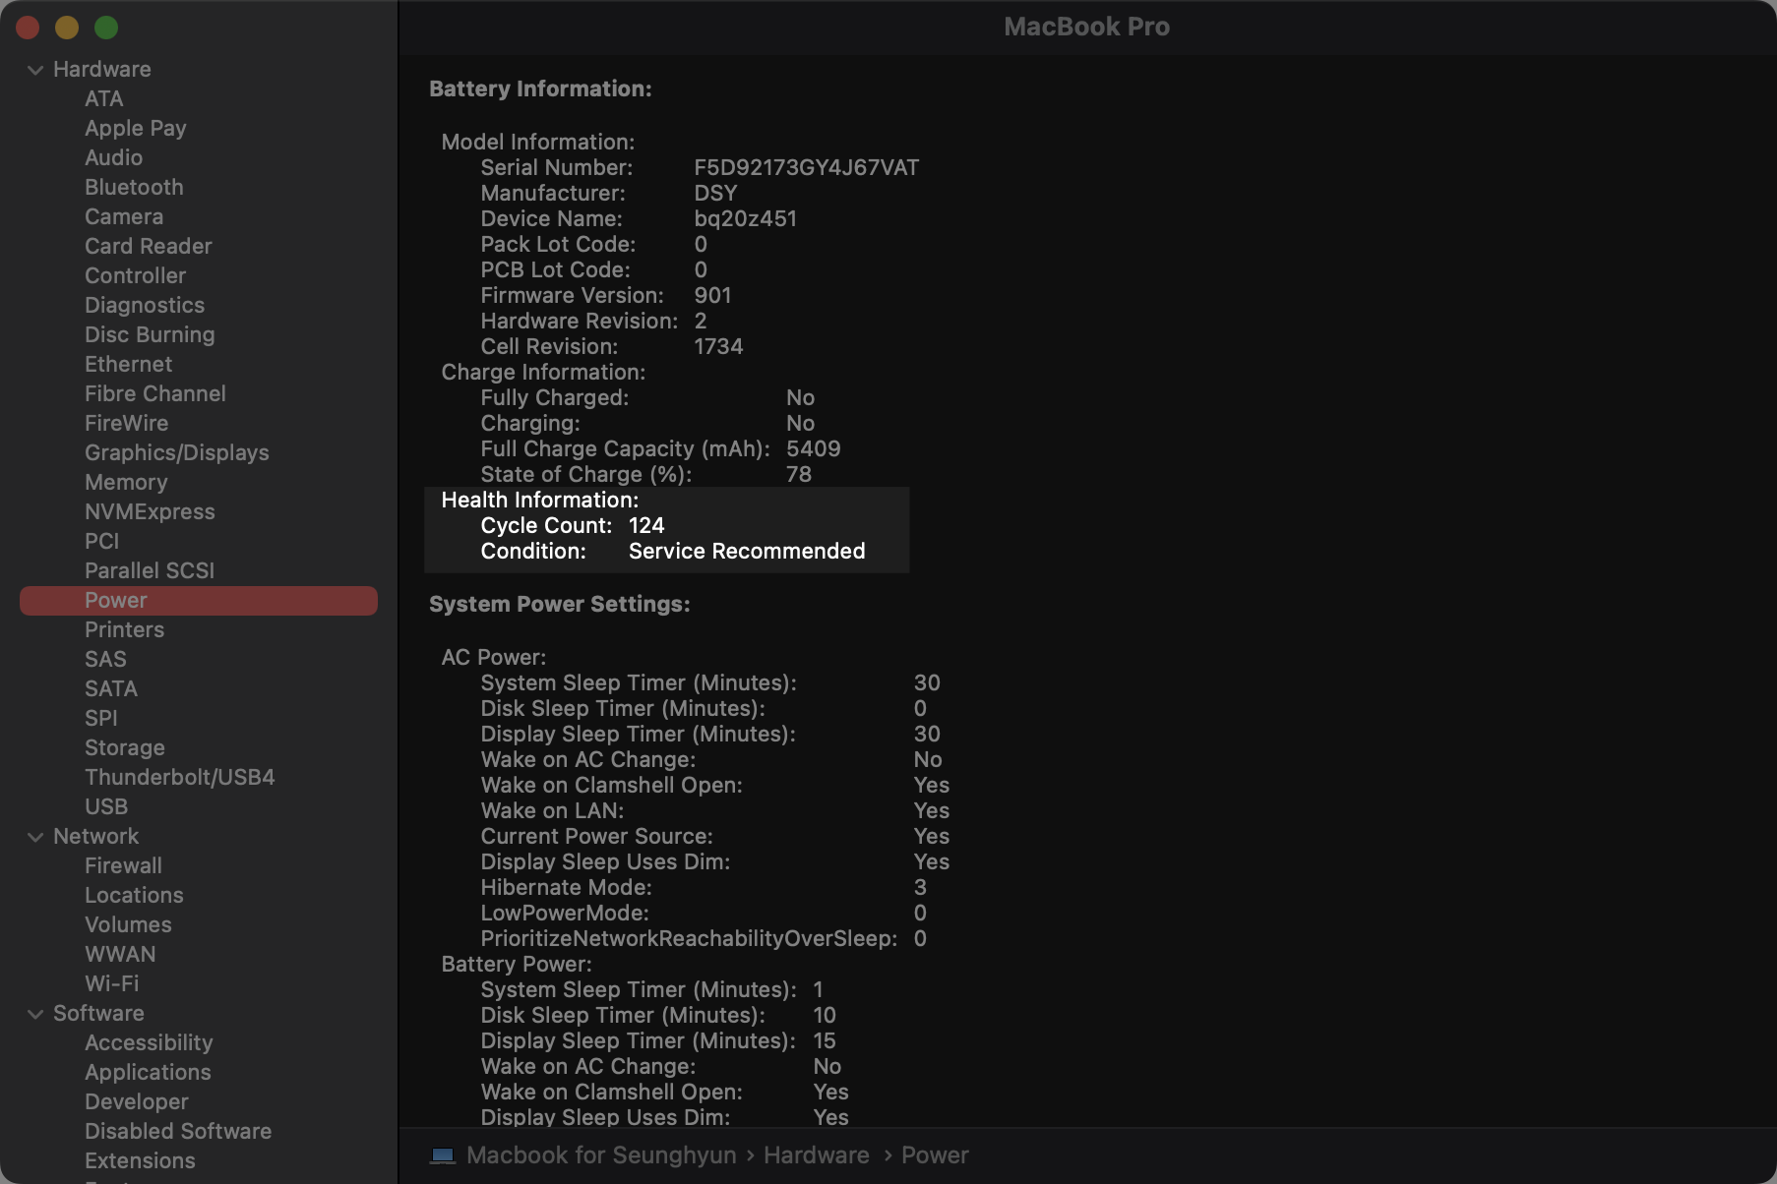Click the green zoom window button
The image size is (1777, 1184).
[x=106, y=28]
